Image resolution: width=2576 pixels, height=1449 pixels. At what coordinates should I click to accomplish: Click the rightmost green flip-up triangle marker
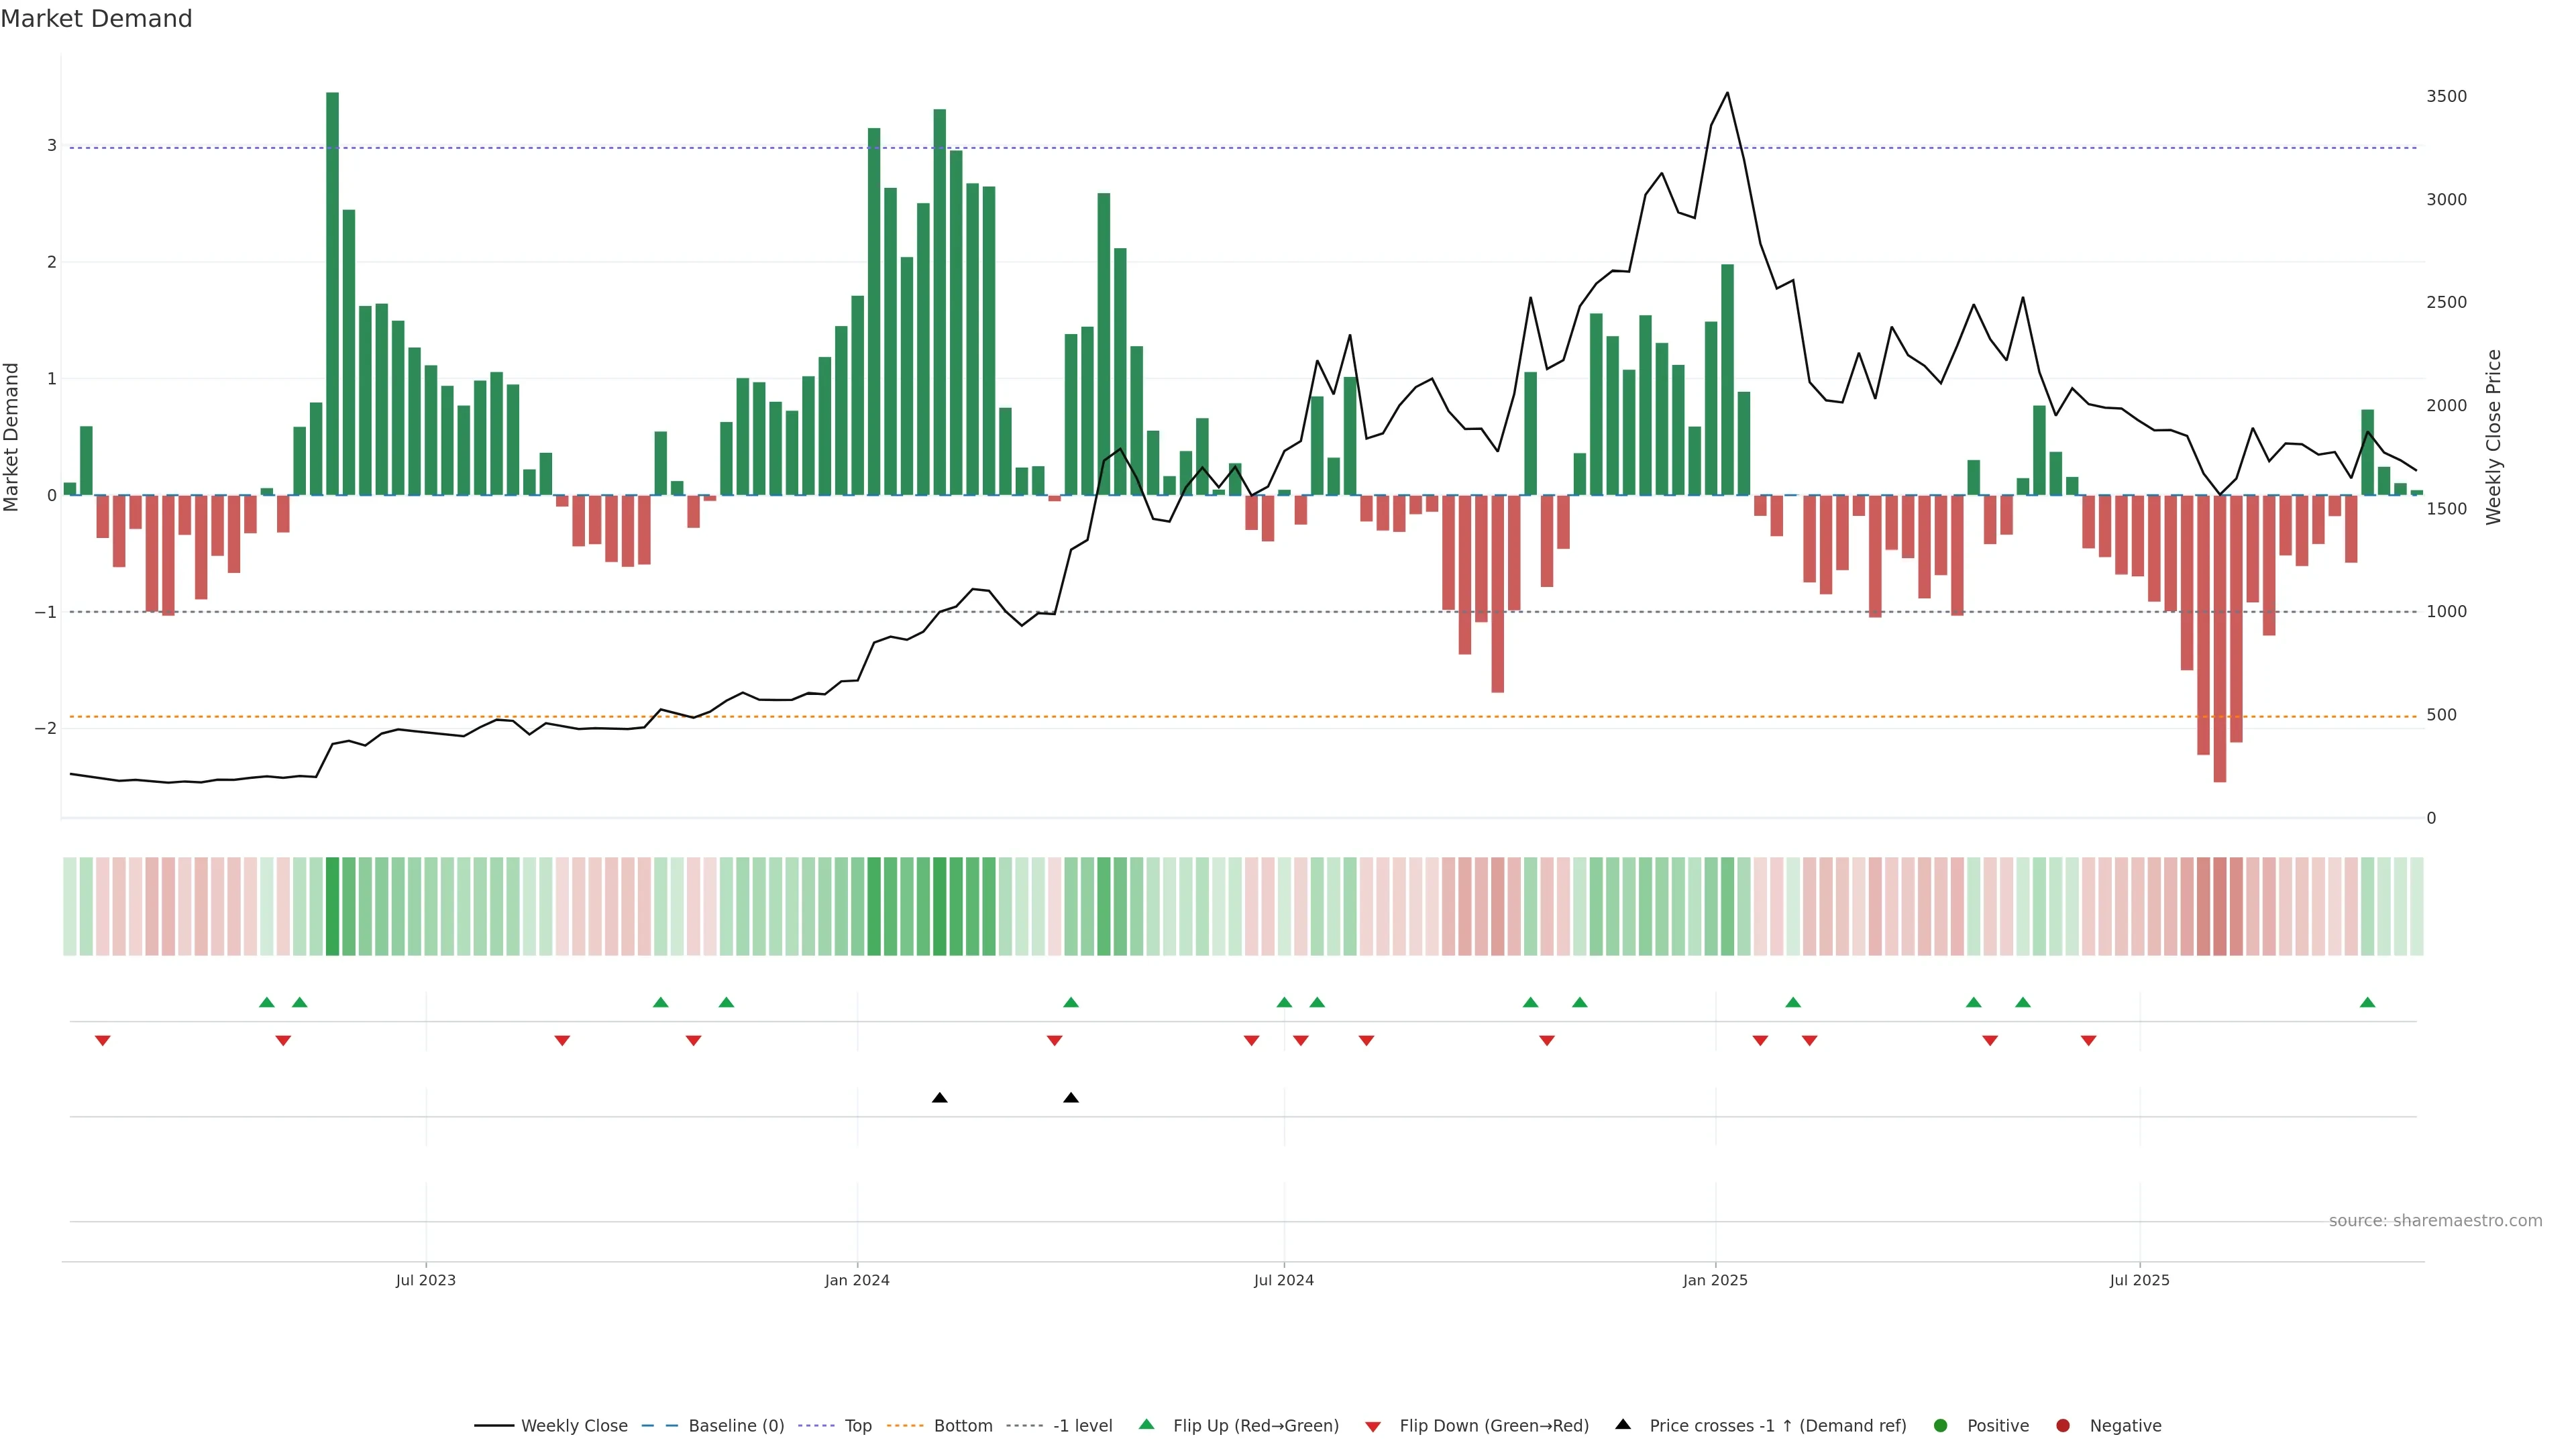coord(2367,1003)
